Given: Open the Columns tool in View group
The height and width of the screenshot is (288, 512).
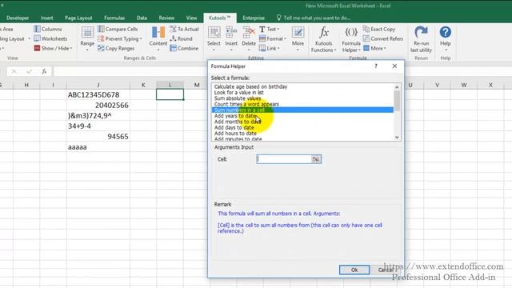Looking at the screenshot, I should tap(48, 29).
